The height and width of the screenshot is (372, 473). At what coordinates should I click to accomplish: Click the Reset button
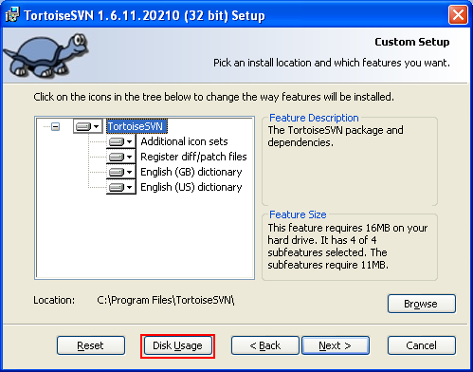[x=91, y=345]
